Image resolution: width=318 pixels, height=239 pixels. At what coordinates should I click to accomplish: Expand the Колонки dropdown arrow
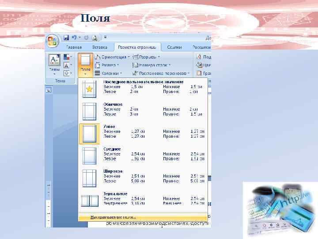pyautogui.click(x=121, y=73)
